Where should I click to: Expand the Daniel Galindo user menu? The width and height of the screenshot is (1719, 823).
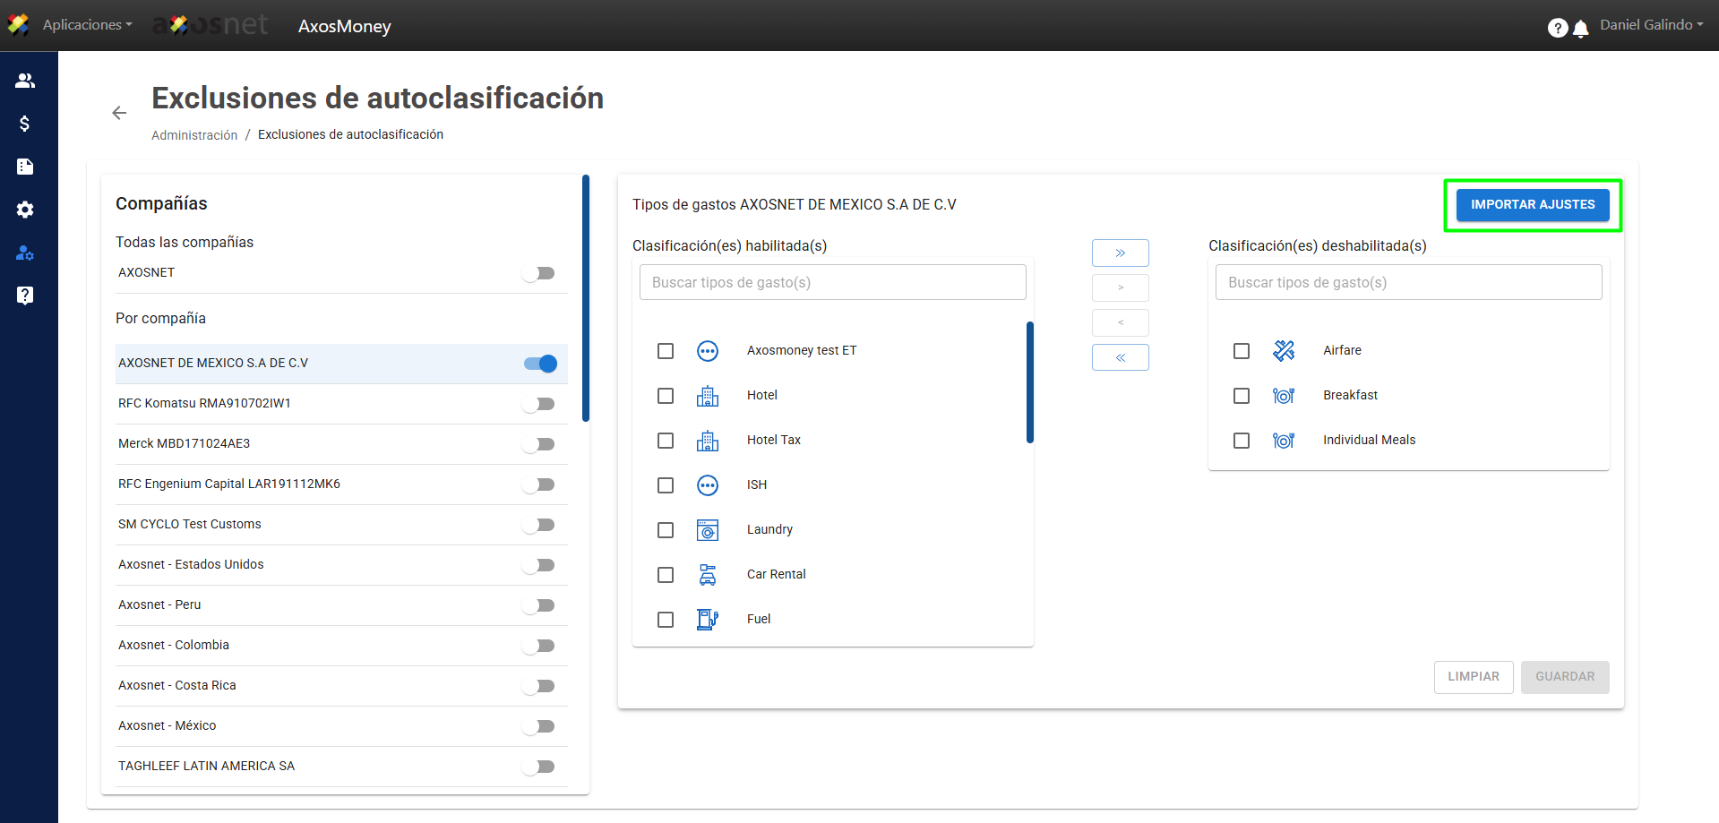coord(1651,25)
